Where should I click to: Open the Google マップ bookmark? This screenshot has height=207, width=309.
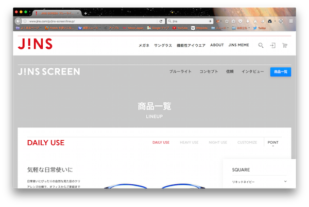(158, 28)
